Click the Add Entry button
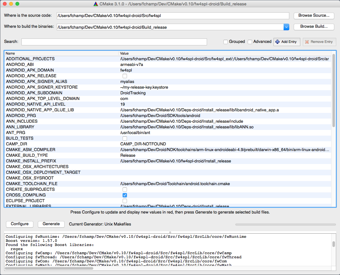This screenshot has height=275, width=340. (x=287, y=42)
